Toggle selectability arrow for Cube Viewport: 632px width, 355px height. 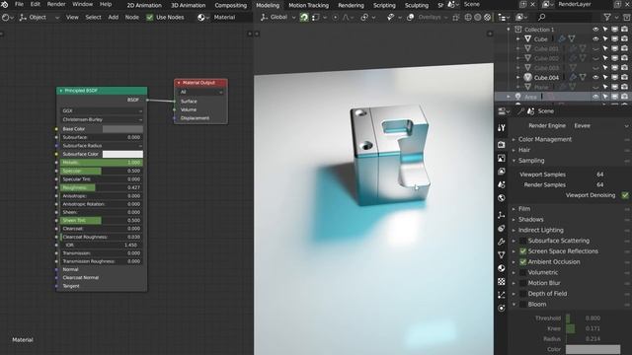click(605, 39)
